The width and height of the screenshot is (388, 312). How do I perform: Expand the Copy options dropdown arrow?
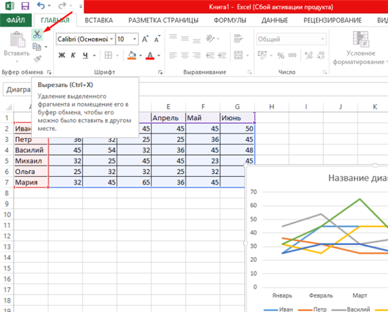coord(46,47)
